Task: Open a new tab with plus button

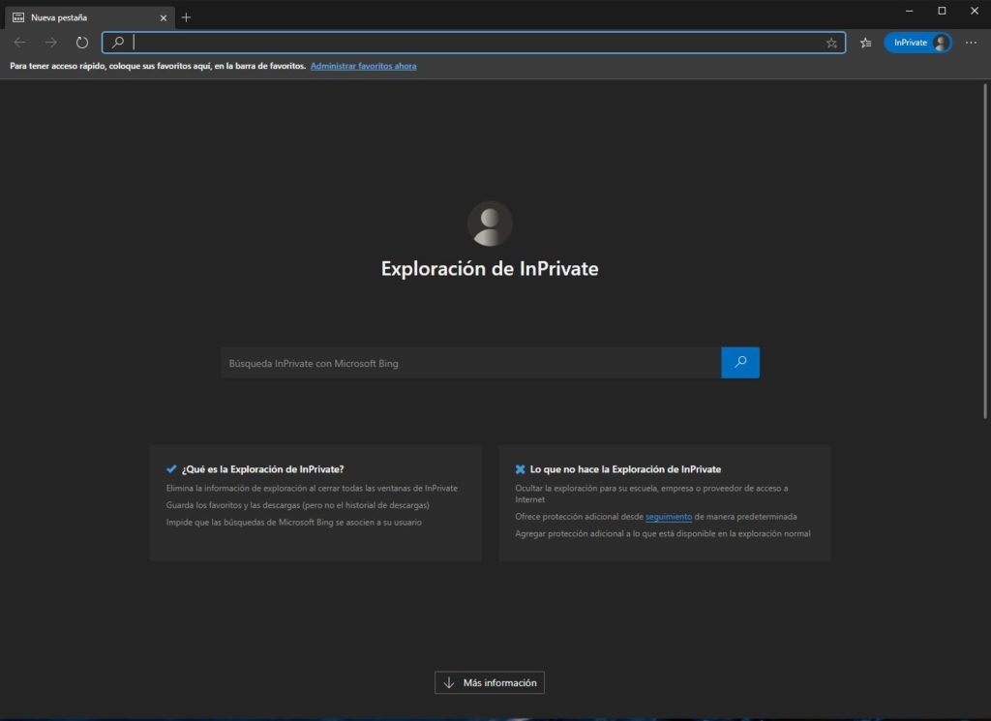Action: (x=186, y=17)
